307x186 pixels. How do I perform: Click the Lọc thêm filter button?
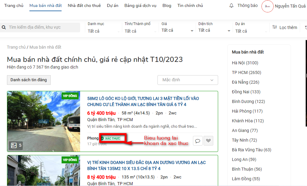pos(288,27)
